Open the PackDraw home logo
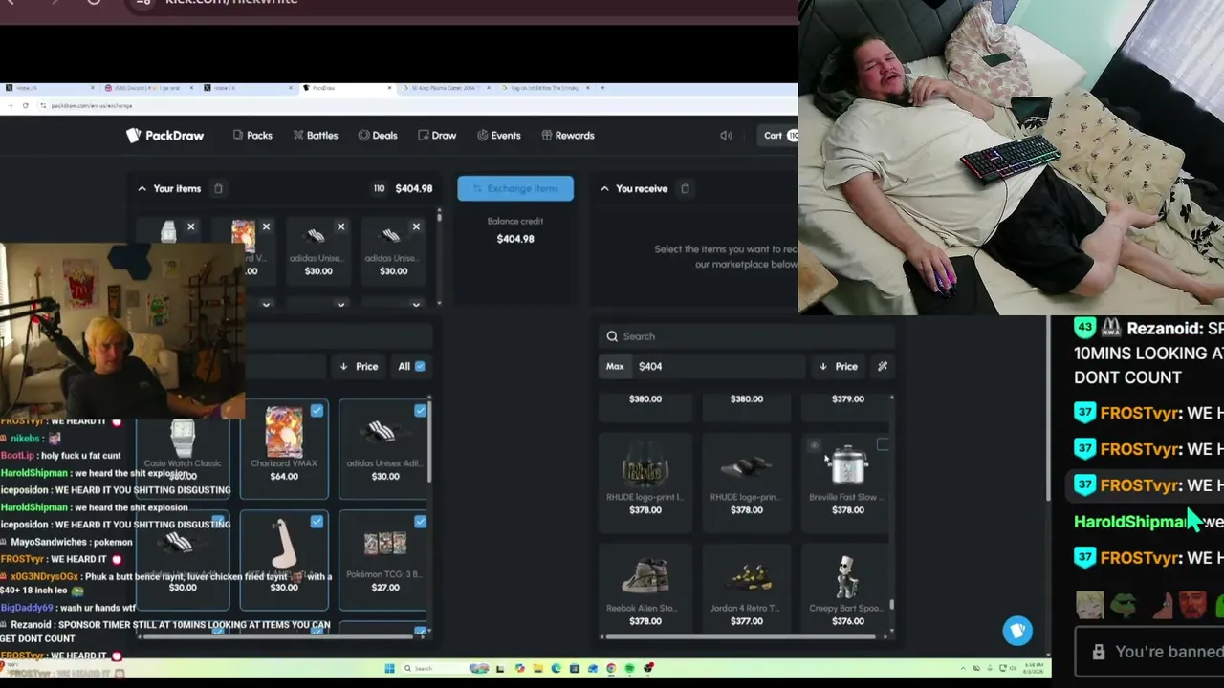The height and width of the screenshot is (688, 1224). coord(165,136)
